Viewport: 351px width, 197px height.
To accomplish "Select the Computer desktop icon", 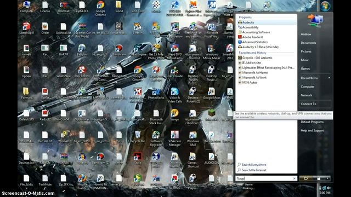I will (26, 7).
